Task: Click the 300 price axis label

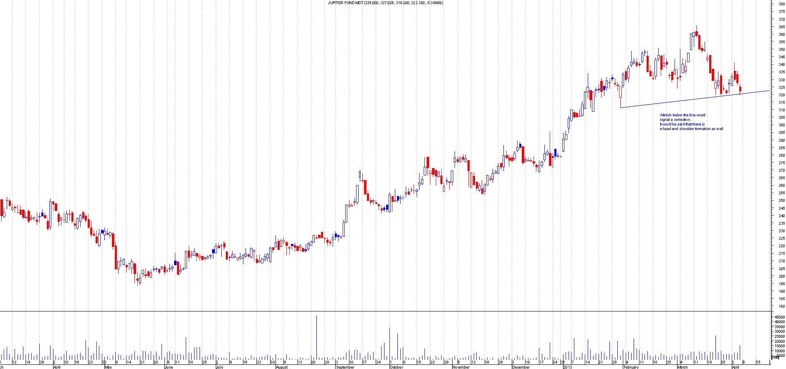Action: 781,125
